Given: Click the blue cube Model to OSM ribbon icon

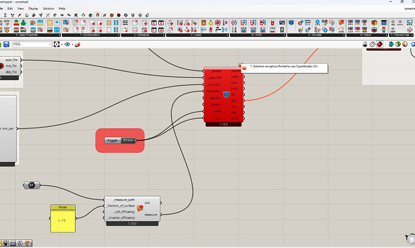Looking at the screenshot, I should pos(291,23).
